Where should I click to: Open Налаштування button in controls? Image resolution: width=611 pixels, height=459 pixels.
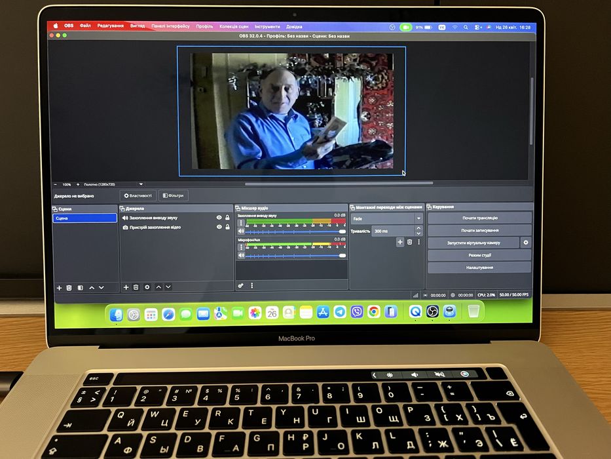click(479, 268)
